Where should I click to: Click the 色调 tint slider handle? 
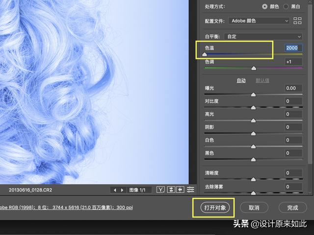254,69
